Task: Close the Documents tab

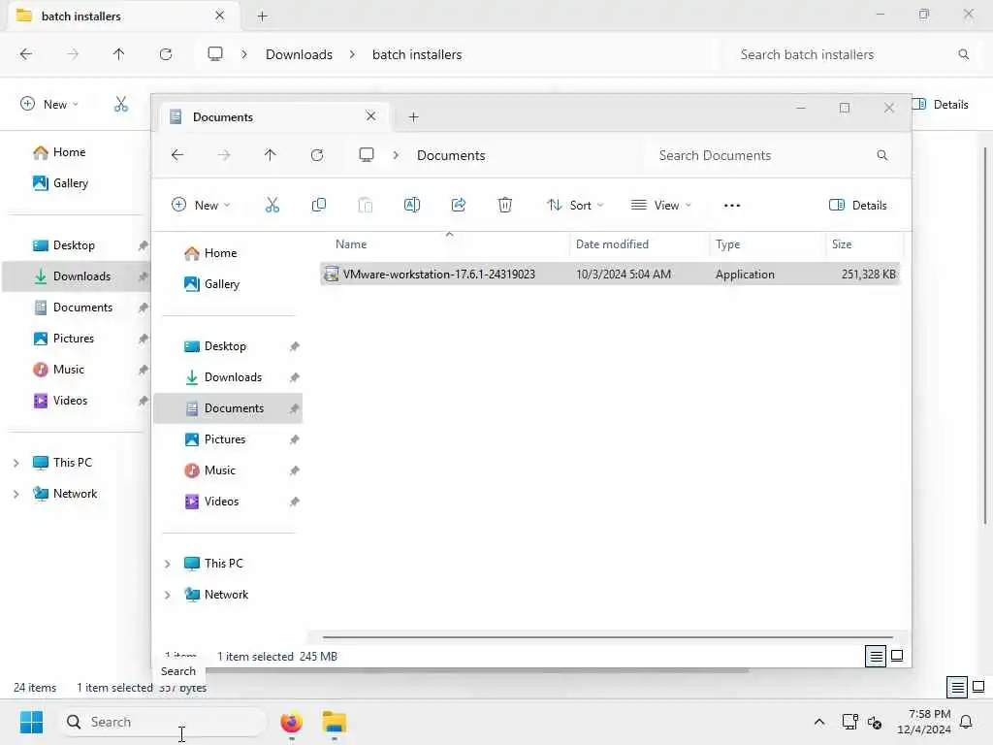Action: point(371,116)
